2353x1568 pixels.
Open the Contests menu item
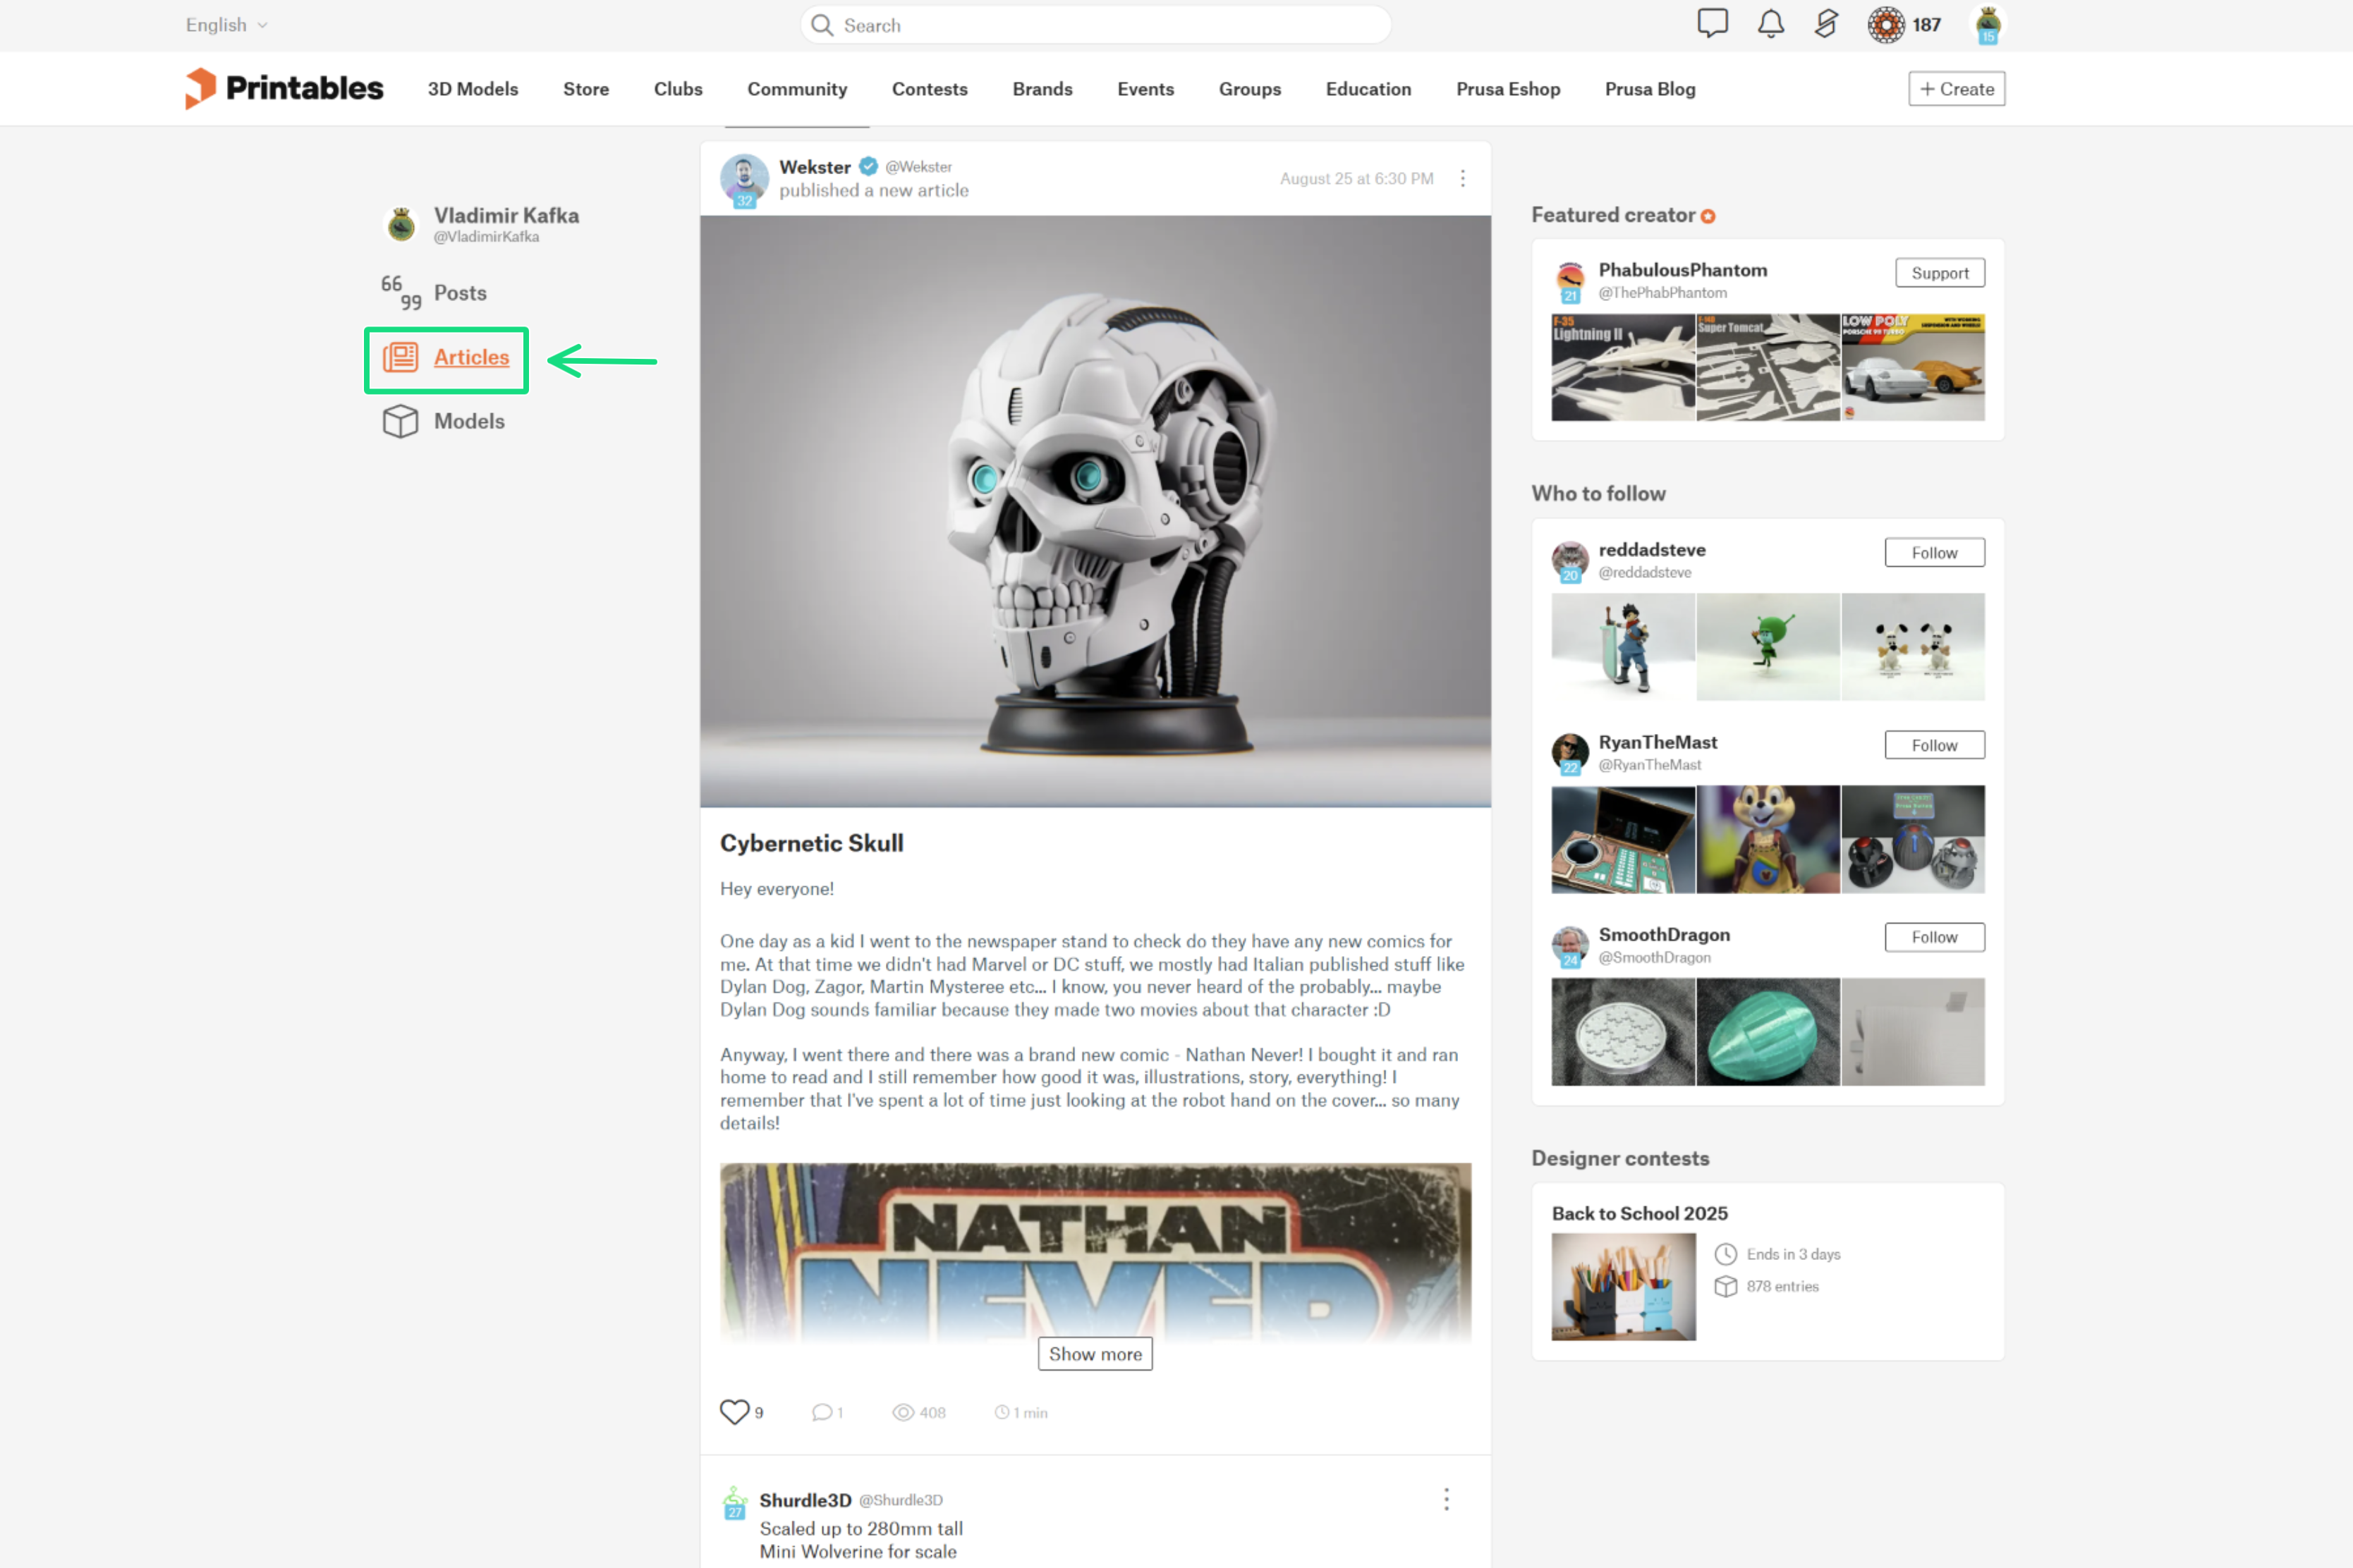pos(928,89)
